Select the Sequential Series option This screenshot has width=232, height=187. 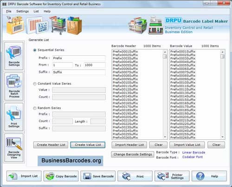(x=35, y=50)
